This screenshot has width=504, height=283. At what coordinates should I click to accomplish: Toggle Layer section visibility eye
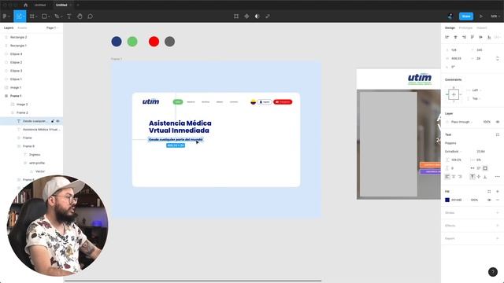coord(497,122)
